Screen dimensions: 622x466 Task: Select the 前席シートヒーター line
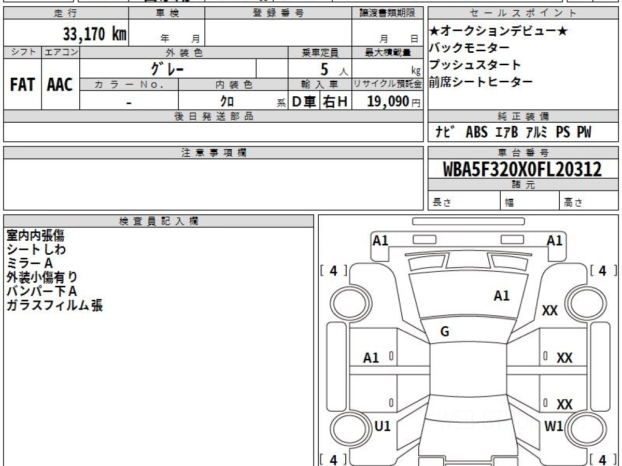point(481,82)
